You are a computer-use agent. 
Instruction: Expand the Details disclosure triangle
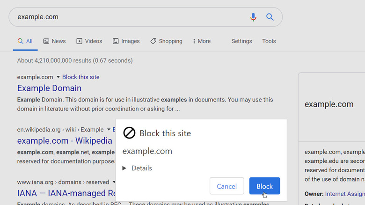click(124, 168)
